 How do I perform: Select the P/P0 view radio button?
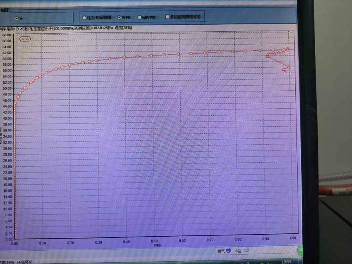point(119,18)
